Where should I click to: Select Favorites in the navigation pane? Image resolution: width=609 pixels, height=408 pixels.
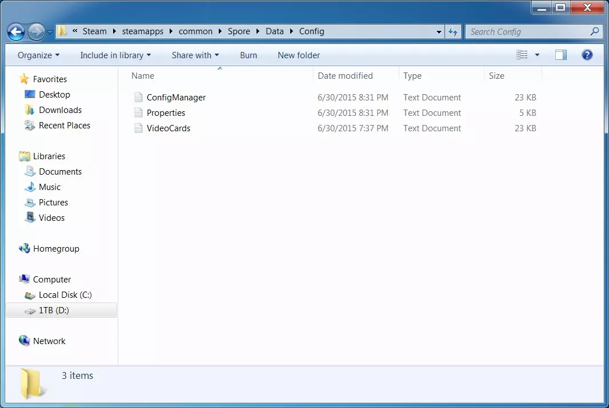click(50, 79)
